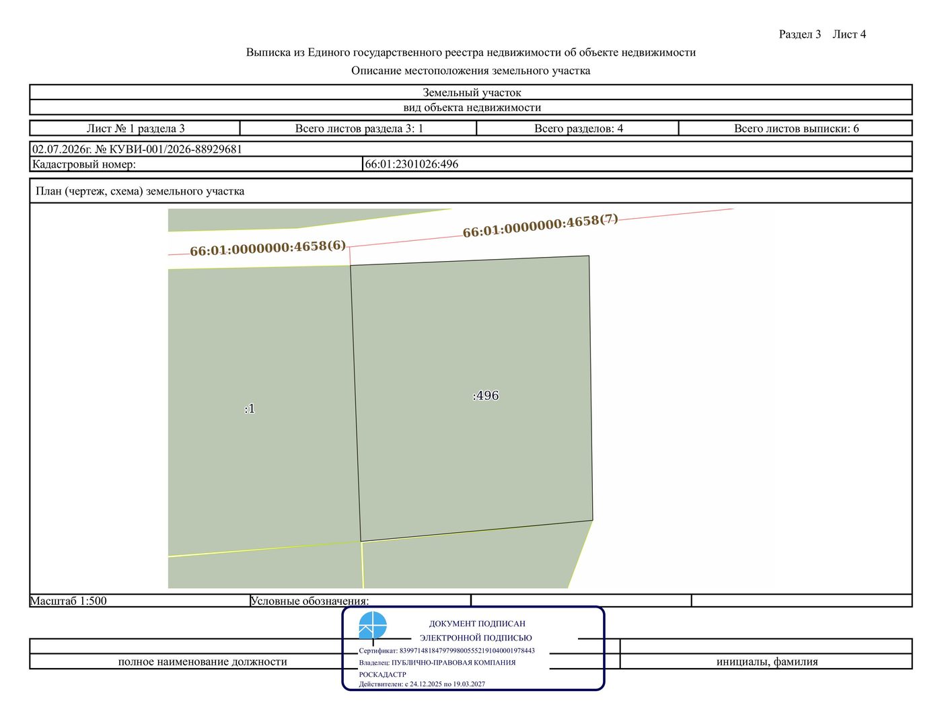The height and width of the screenshot is (728, 942).
Task: Click 'Всего листов раздела 3: 1' cell
Action: click(x=359, y=129)
